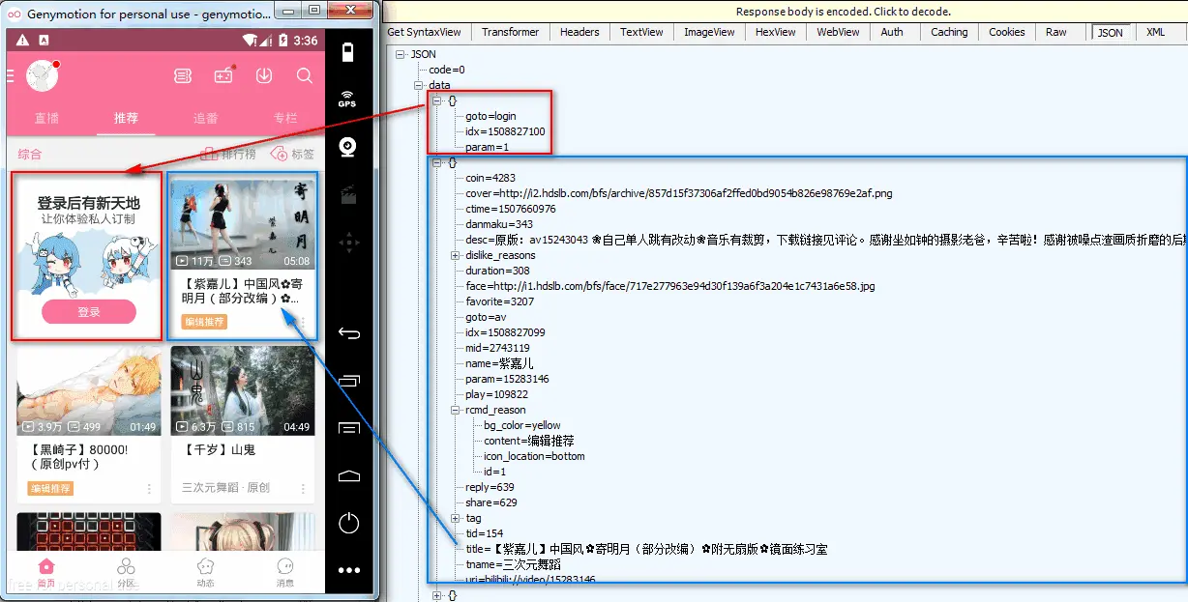Open the TextView inspector tab

click(642, 32)
